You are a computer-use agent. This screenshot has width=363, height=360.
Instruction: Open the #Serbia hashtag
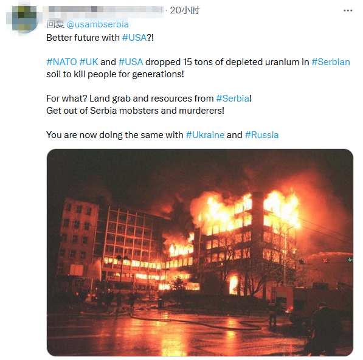click(233, 99)
